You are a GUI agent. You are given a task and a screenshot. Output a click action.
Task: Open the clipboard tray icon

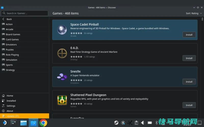point(136,123)
